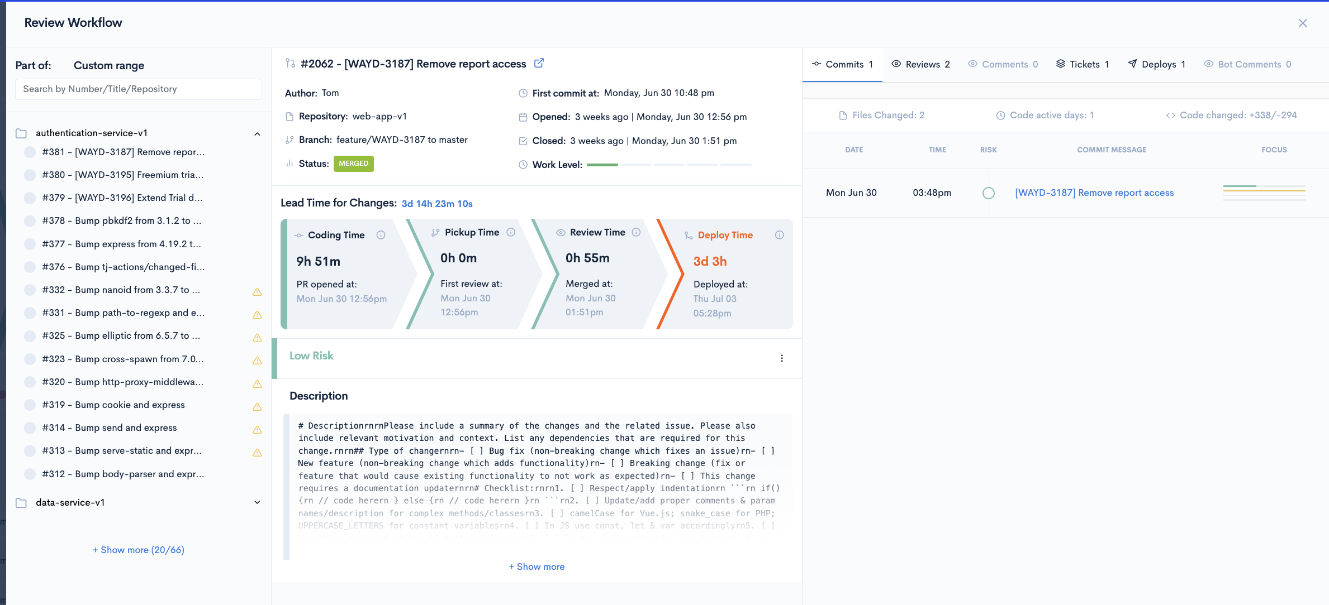Click the Pickup Time info icon

(511, 232)
